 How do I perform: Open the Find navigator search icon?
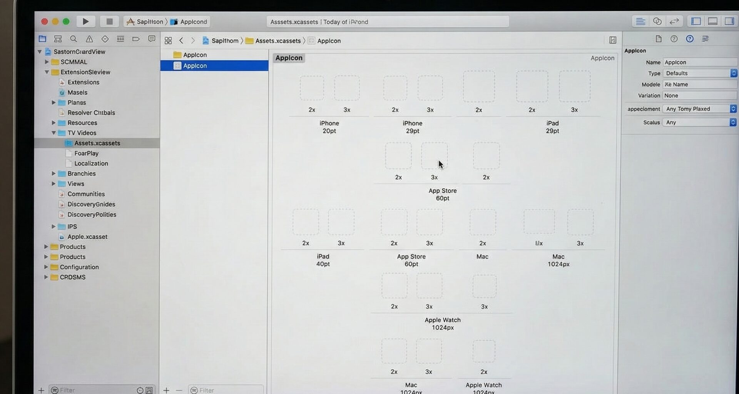tap(74, 39)
